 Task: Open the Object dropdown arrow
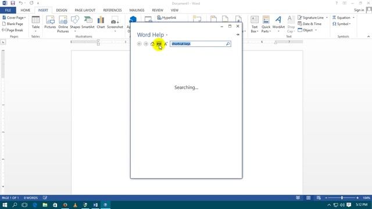pyautogui.click(x=316, y=30)
